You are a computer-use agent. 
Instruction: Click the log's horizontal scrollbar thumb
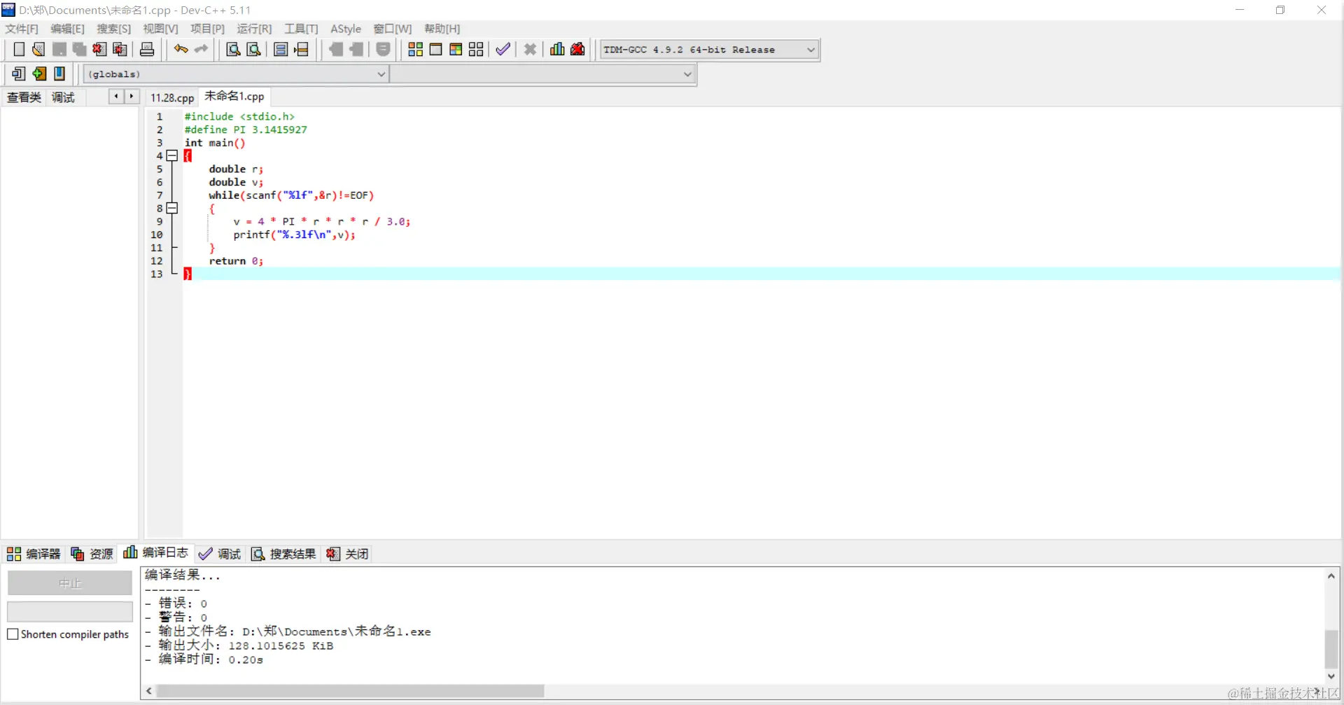point(350,692)
